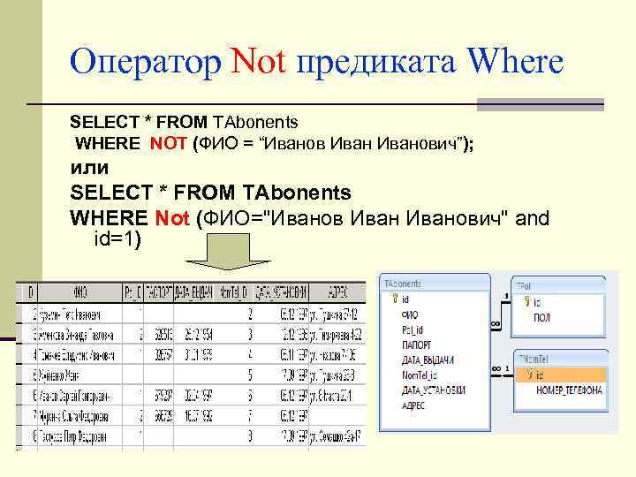
Task: Select the ДАТА_ВЫДАЧИ field in the TAbonents diagram
Action: [x=428, y=360]
